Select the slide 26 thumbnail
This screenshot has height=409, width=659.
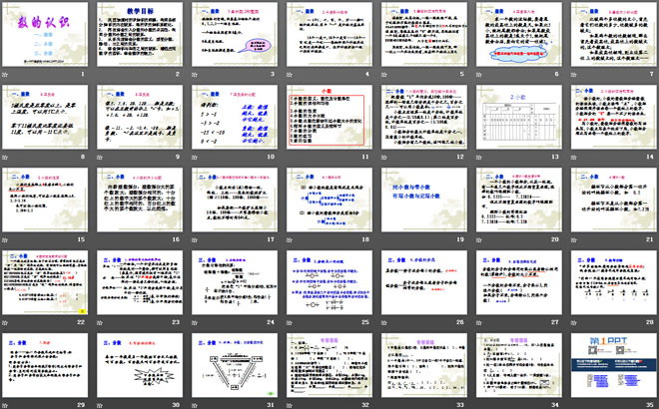coord(424,282)
